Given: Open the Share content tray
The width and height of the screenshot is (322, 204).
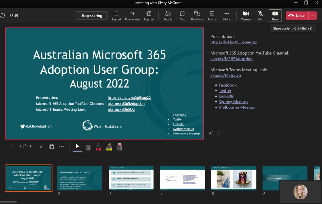Looking at the screenshot, I should click(x=275, y=15).
